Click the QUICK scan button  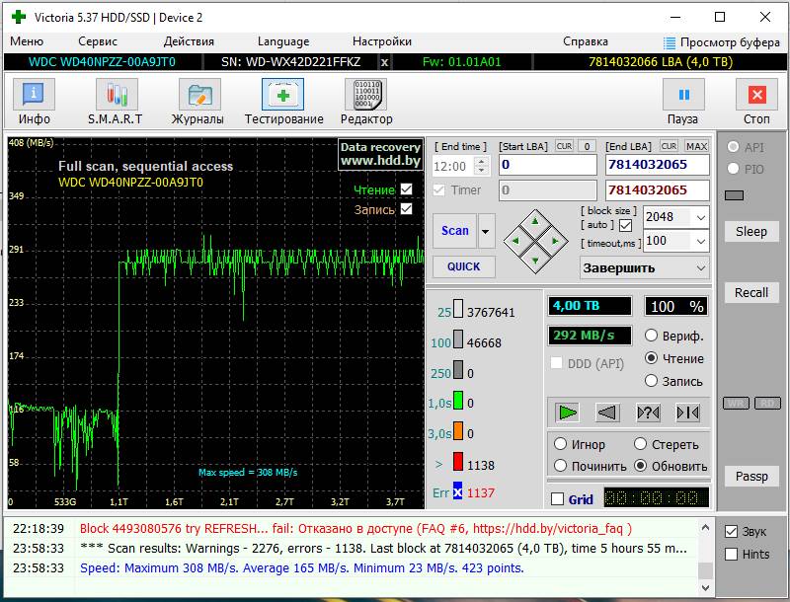[x=463, y=266]
